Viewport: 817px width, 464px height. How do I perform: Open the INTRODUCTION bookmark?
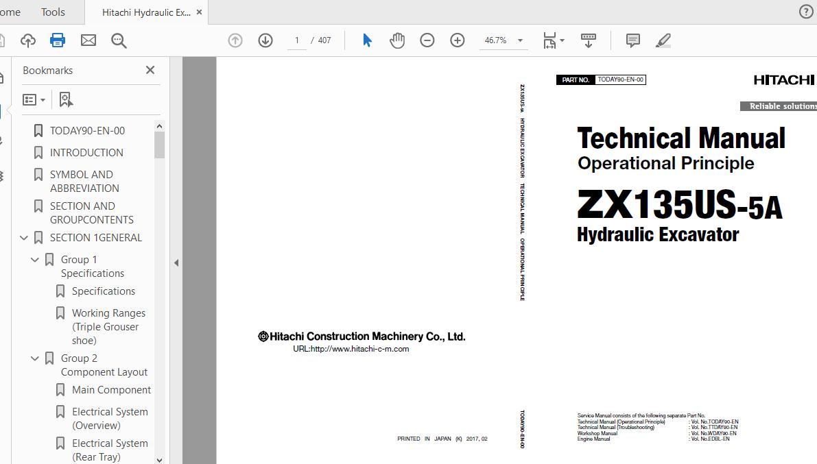pos(86,153)
